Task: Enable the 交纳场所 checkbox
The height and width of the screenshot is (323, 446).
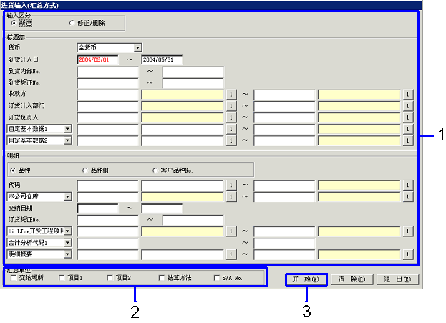Action: point(14,278)
